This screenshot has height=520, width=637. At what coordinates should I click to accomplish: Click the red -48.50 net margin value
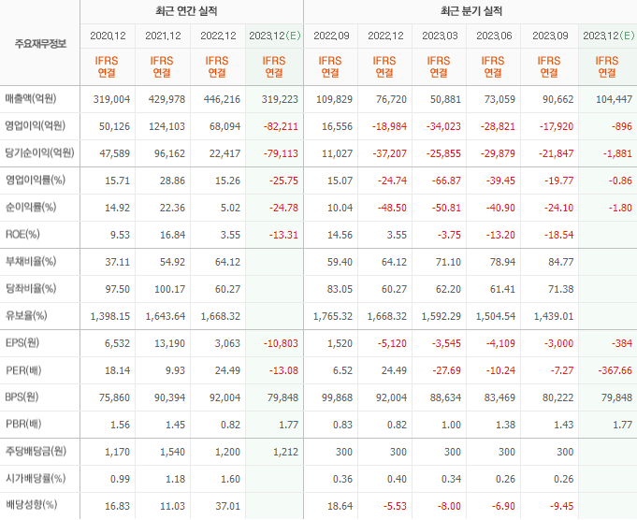pyautogui.click(x=392, y=208)
